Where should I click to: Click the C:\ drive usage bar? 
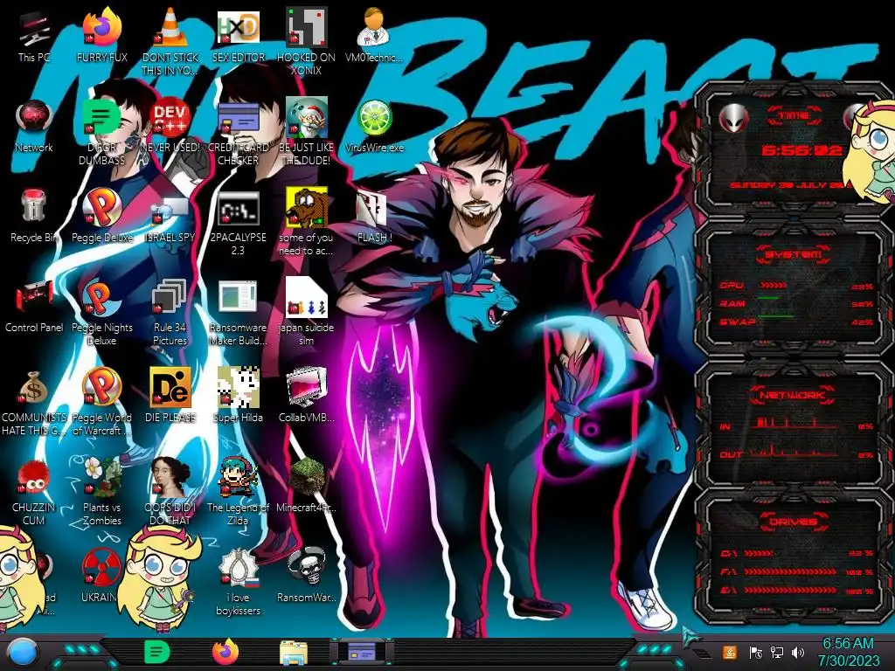(759, 553)
